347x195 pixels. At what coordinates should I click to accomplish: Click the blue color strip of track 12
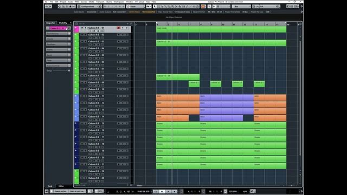[76, 105]
